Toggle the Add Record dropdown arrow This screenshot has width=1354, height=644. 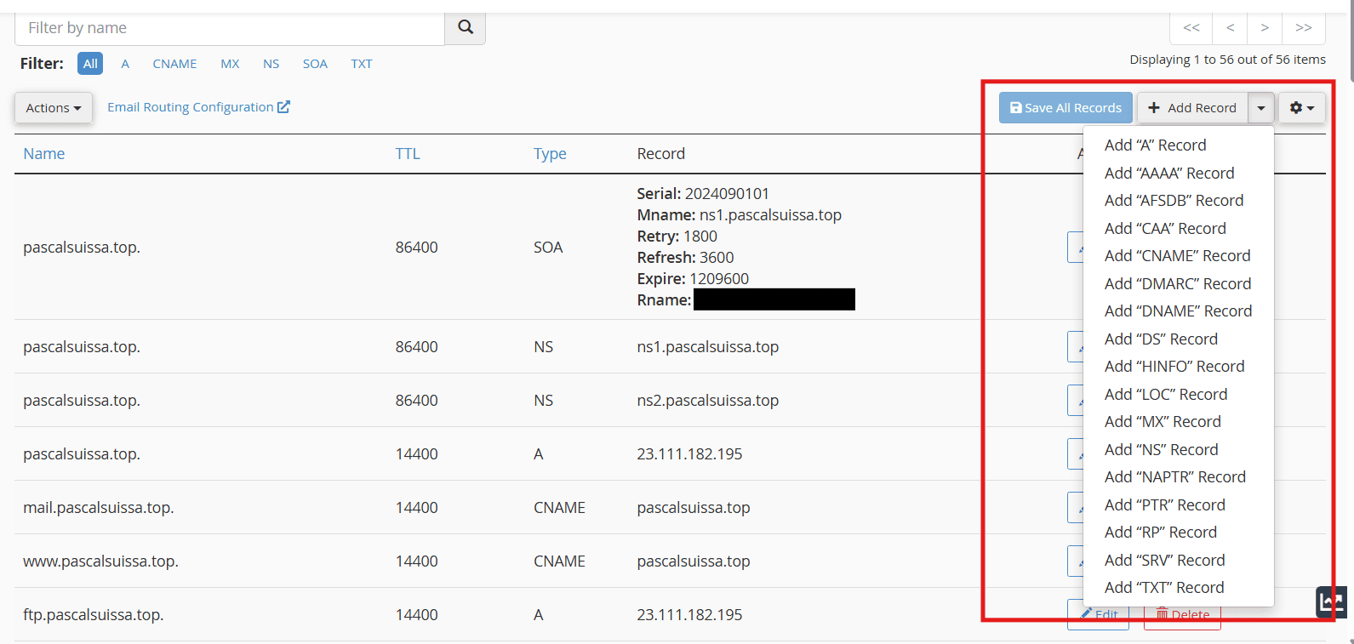[x=1261, y=108]
